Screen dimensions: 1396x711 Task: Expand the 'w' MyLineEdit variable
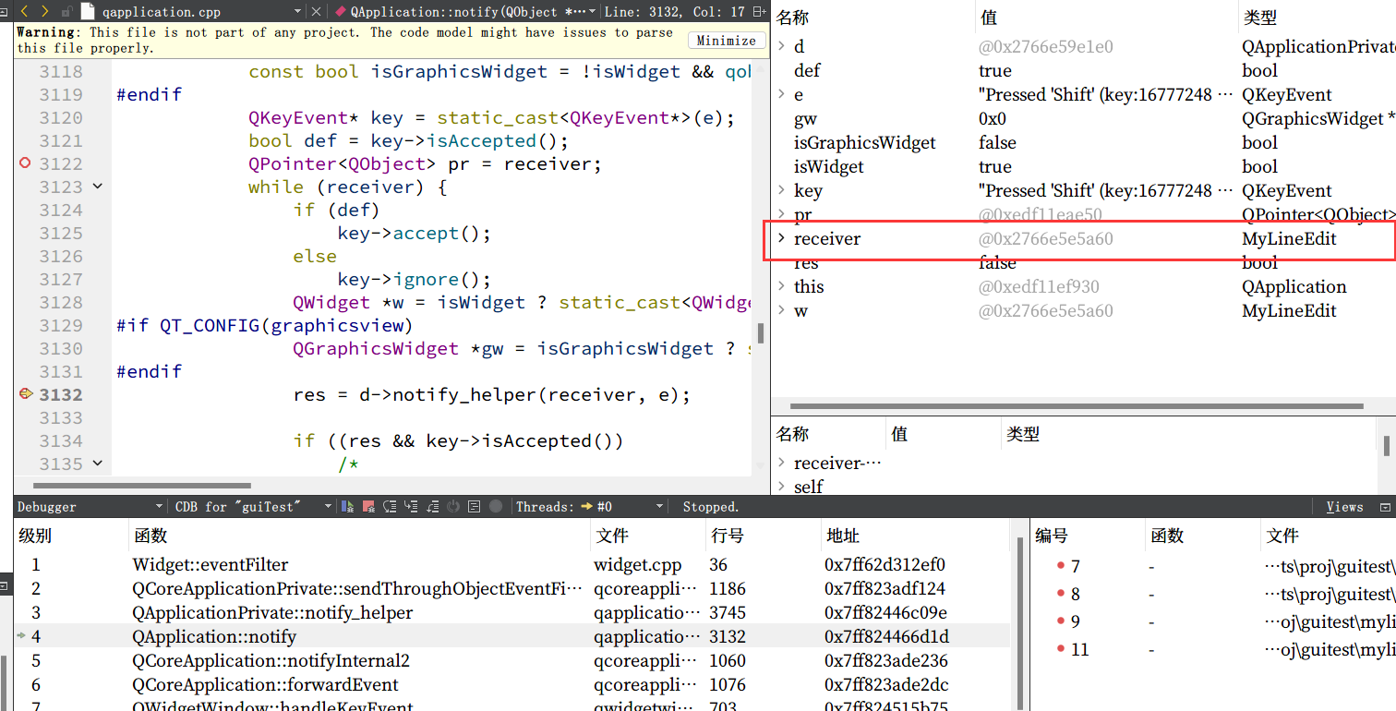[x=781, y=310]
